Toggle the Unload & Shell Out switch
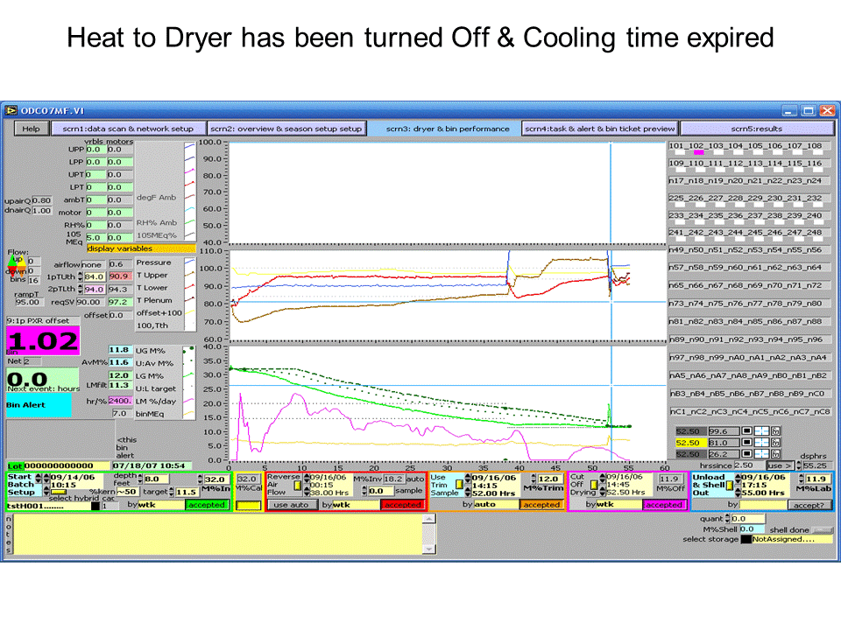Screen dimensions: 841x630 pyautogui.click(x=730, y=485)
